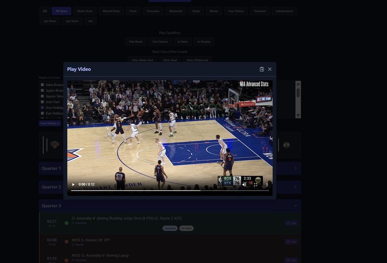The width and height of the screenshot is (387, 263).
Task: Click the red missed-shot dot at 02:08
Action: (x=67, y=242)
